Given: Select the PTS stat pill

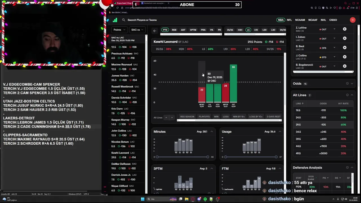Looking at the screenshot, I should (165, 30).
